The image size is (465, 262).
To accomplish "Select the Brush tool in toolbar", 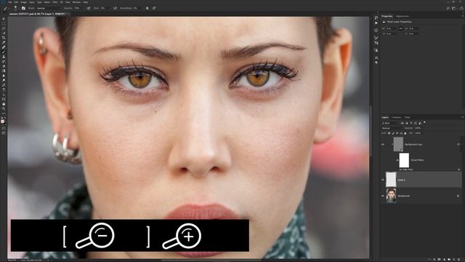I will [4, 52].
